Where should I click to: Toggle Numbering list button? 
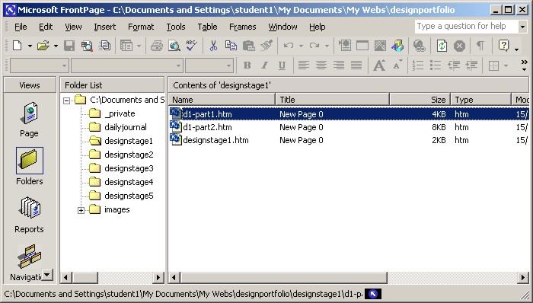[418, 65]
